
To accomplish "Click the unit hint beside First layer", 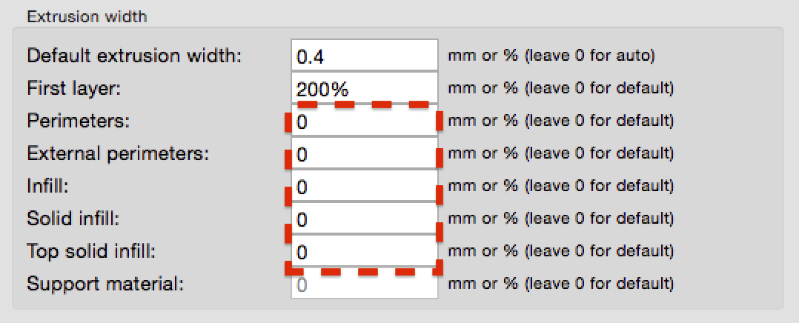I will (560, 88).
